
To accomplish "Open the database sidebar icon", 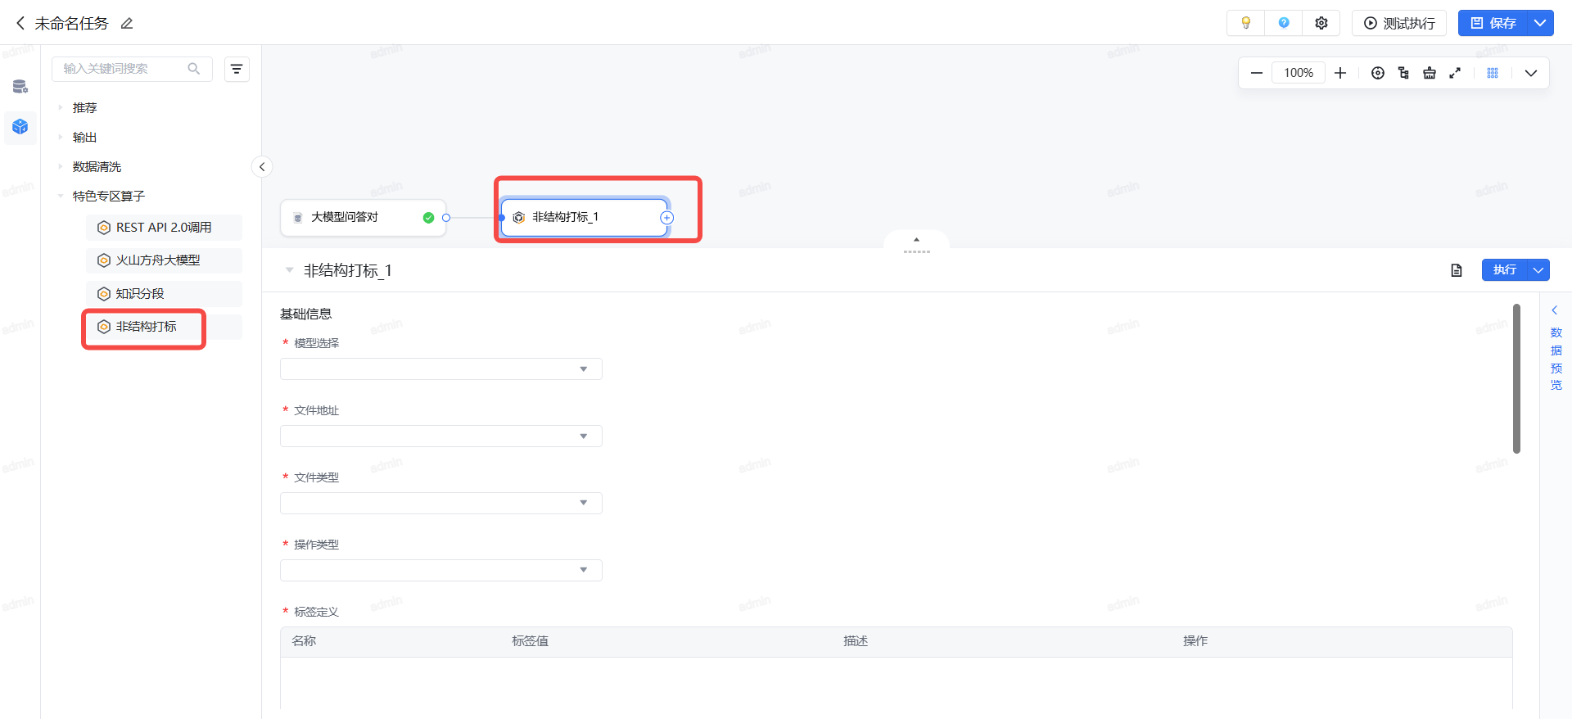I will click(20, 87).
